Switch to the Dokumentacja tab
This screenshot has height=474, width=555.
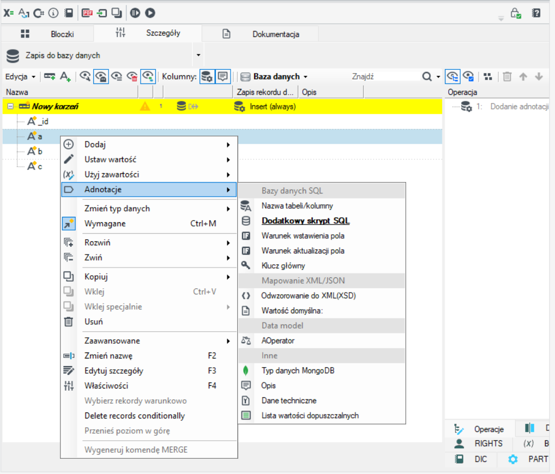[x=261, y=34]
